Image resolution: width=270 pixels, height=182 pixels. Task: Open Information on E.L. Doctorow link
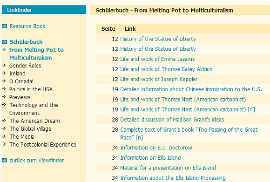(x=156, y=148)
